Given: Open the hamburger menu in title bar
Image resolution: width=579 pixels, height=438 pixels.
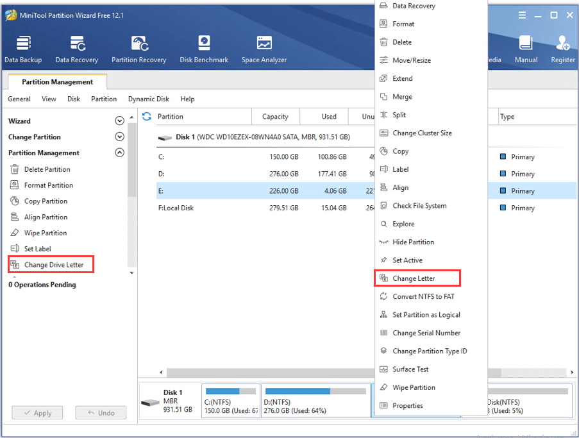Looking at the screenshot, I should click(522, 15).
